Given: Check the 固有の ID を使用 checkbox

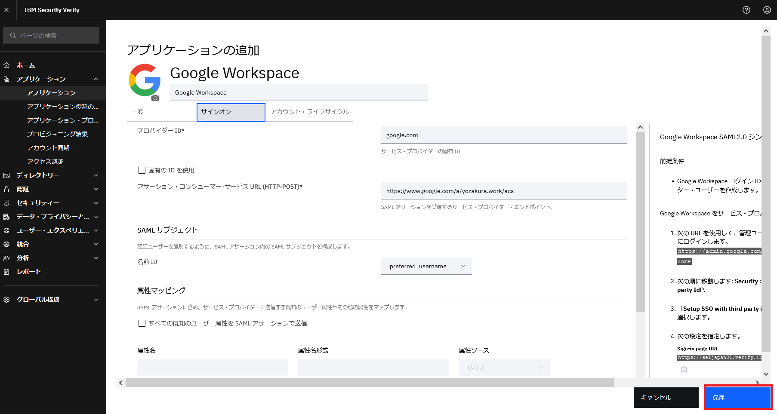Looking at the screenshot, I should [142, 170].
